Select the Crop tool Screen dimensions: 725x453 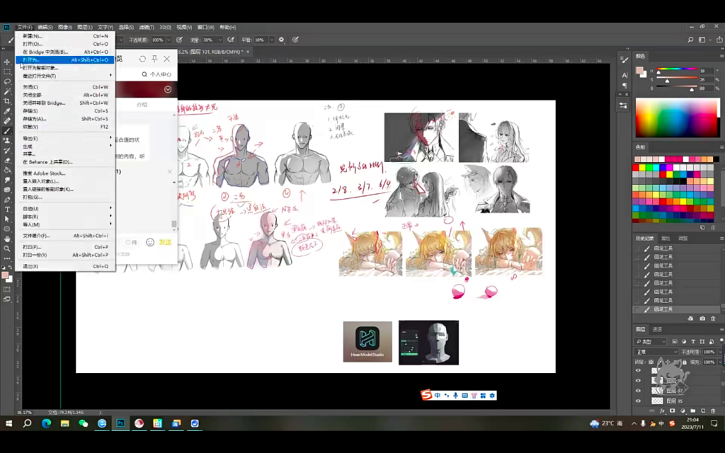click(x=7, y=101)
